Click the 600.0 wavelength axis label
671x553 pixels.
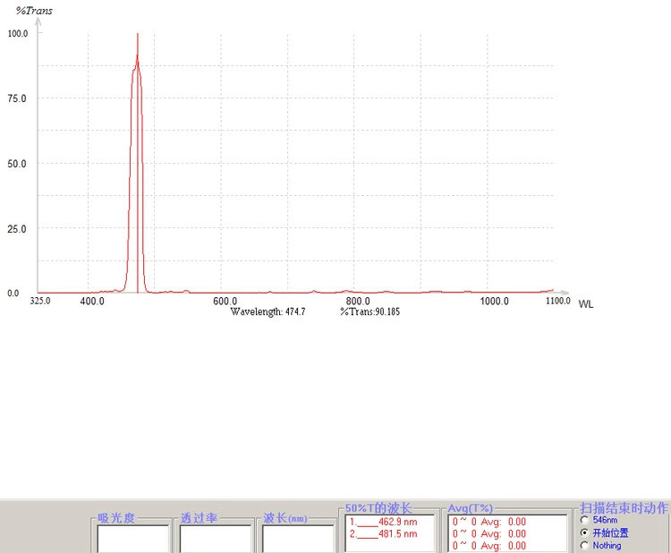point(225,301)
